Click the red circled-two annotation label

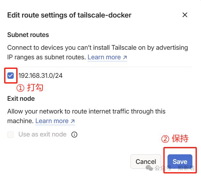[x=175, y=139]
